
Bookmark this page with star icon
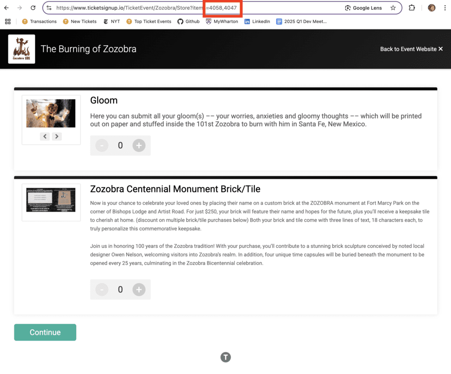tap(393, 8)
